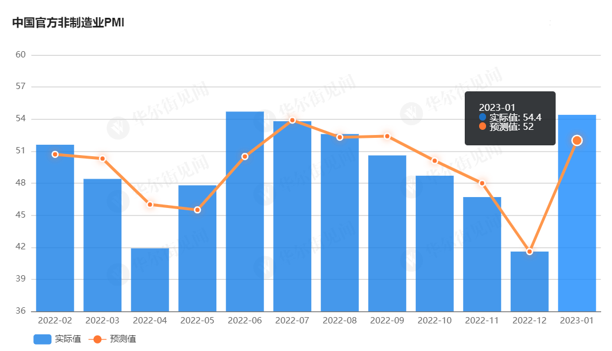Click the 2022-12 blue bar

(x=530, y=284)
